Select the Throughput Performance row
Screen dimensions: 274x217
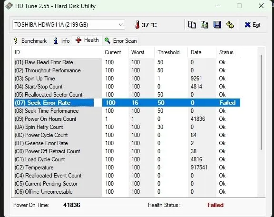click(x=127, y=70)
